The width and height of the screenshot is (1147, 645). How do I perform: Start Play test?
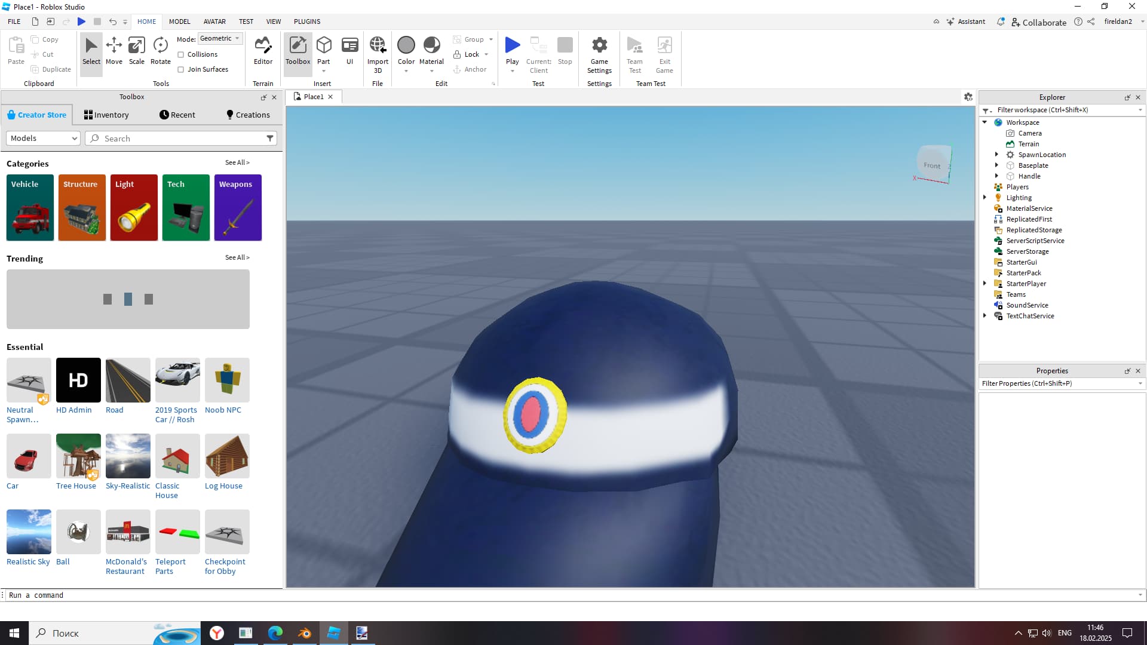pos(512,45)
